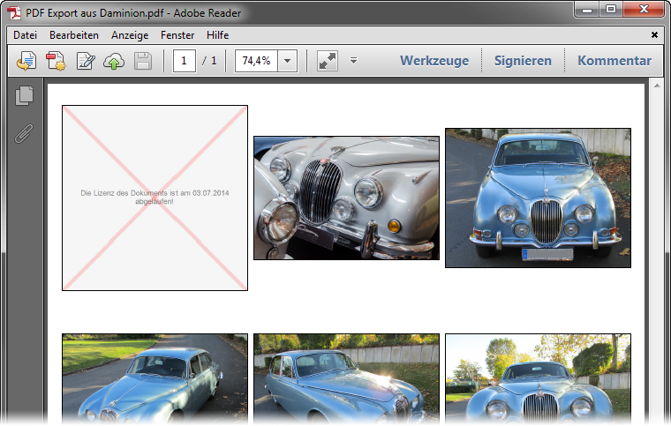Open the Anzeige menu
Viewport: 671px width, 426px height.
click(x=130, y=35)
